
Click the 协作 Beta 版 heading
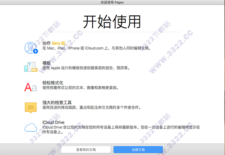click(54, 43)
